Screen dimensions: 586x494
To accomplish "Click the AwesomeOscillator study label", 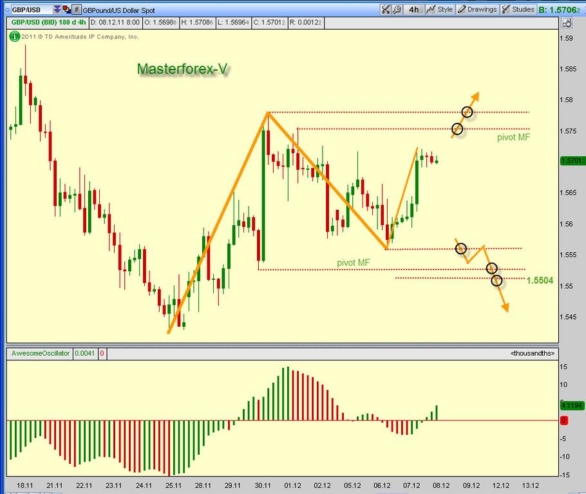I will click(40, 353).
